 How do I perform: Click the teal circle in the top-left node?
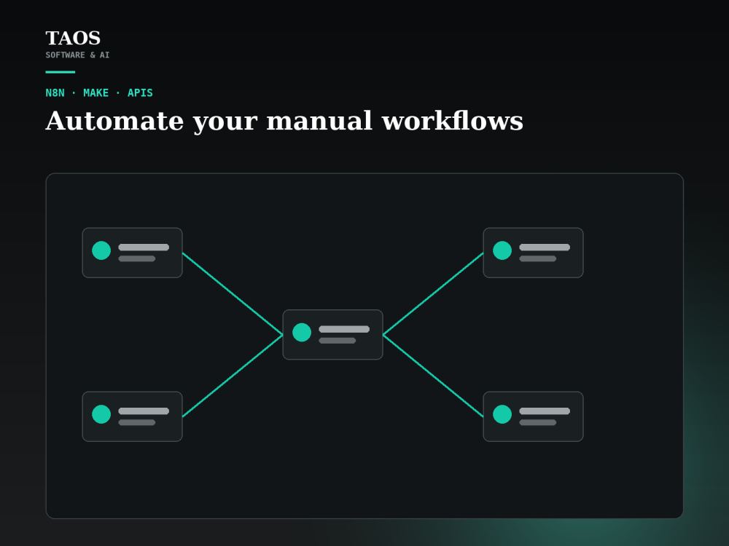(101, 250)
